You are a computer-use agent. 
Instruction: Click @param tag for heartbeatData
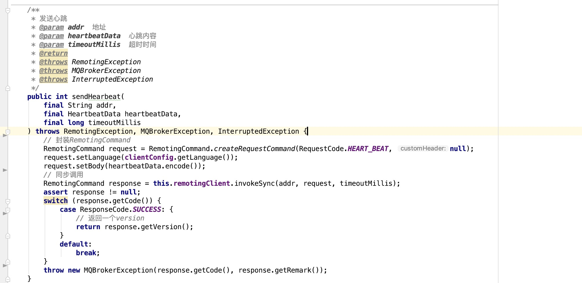coord(51,36)
